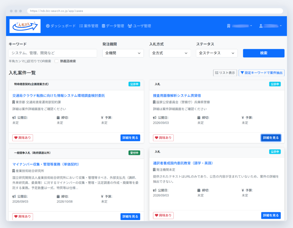Open the 入札方式 全方式 dropdown

[x=170, y=53]
